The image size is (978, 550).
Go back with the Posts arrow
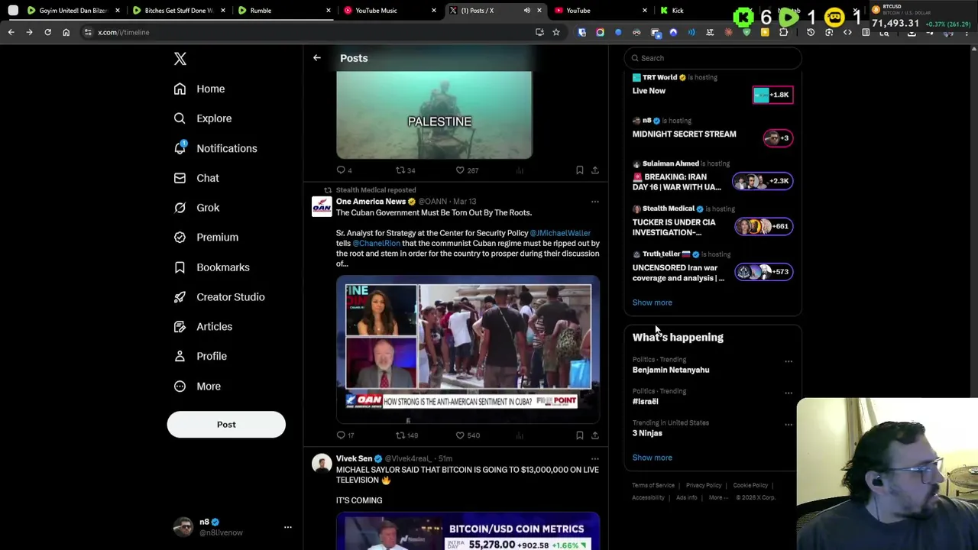pyautogui.click(x=316, y=58)
